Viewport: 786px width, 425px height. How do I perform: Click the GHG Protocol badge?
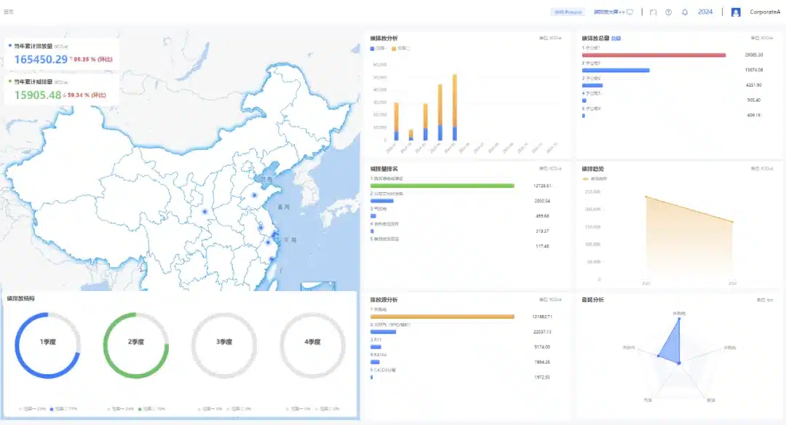coord(568,12)
